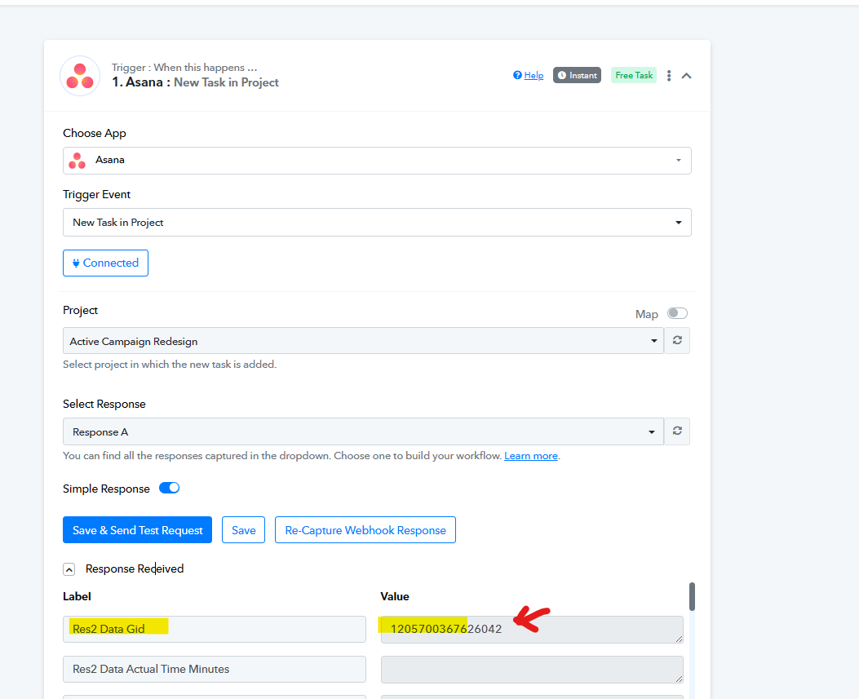Follow the Learn more link
This screenshot has width=859, height=699.
pos(531,456)
